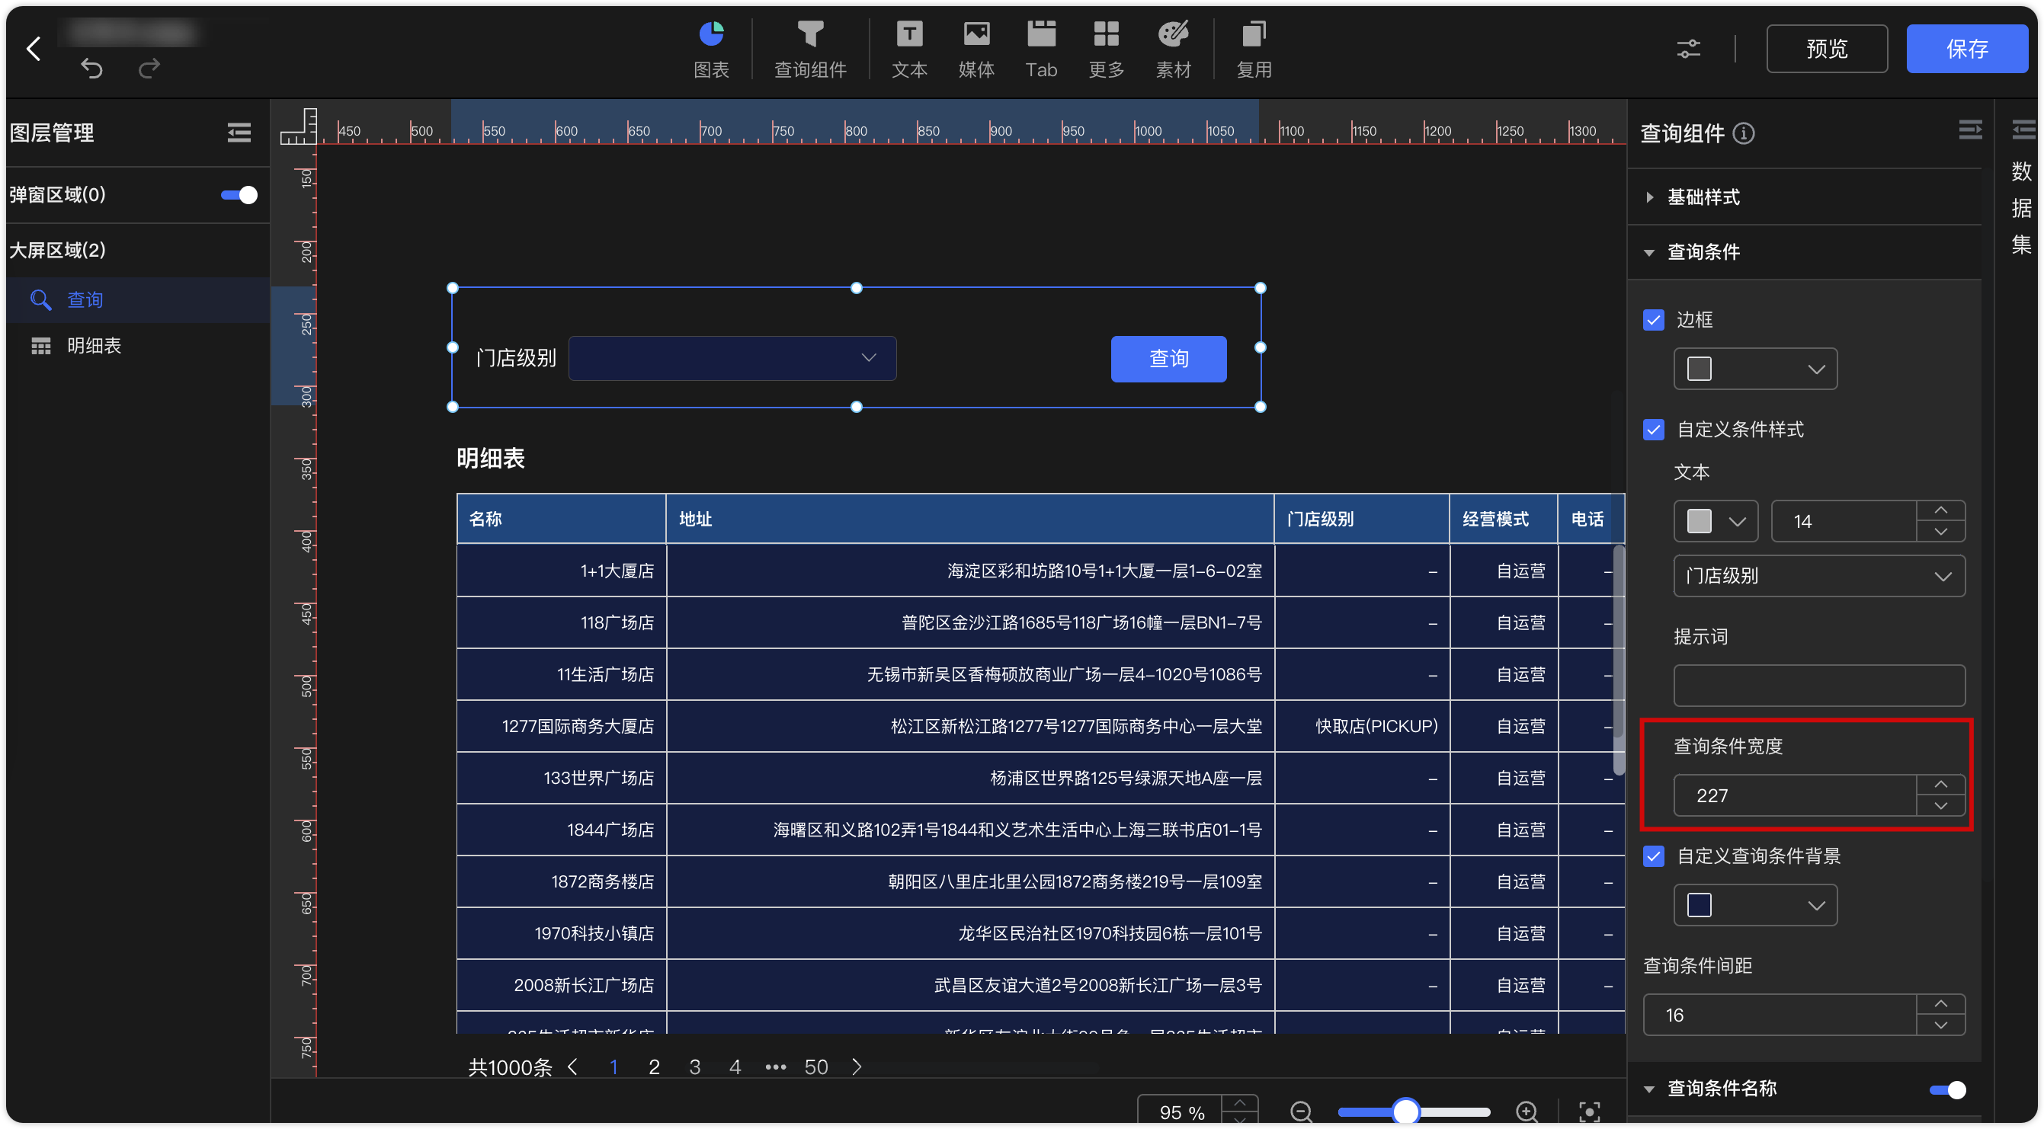Click the blue 查询 button on canvas
This screenshot has height=1129, width=2044.
click(x=1168, y=359)
